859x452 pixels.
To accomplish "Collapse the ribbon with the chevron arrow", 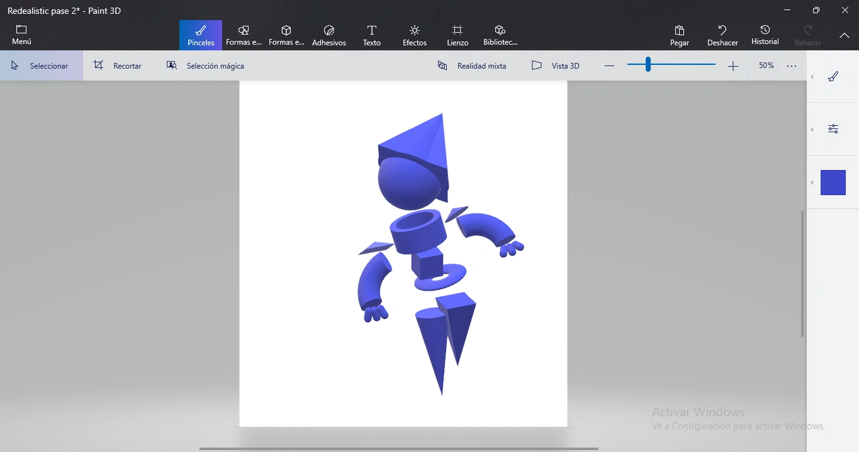I will [x=845, y=36].
